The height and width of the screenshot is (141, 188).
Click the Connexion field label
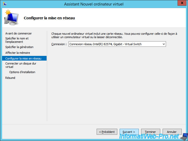(x=59, y=44)
